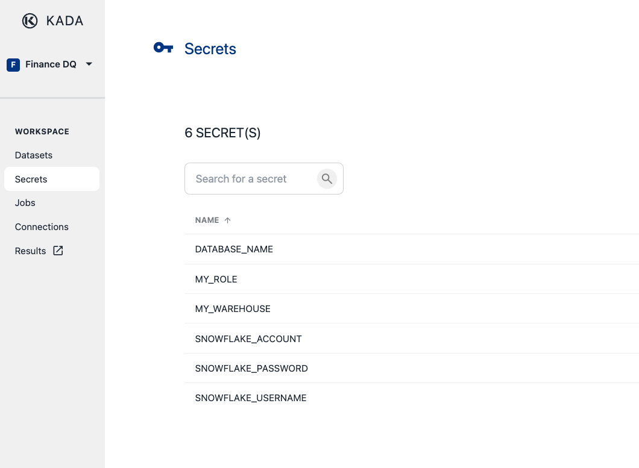Screen dimensions: 639x468
Task: Open the Results external link
Action: 31,251
